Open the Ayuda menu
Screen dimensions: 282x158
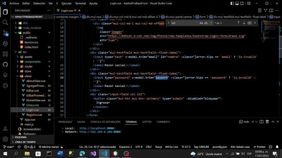click(93, 3)
